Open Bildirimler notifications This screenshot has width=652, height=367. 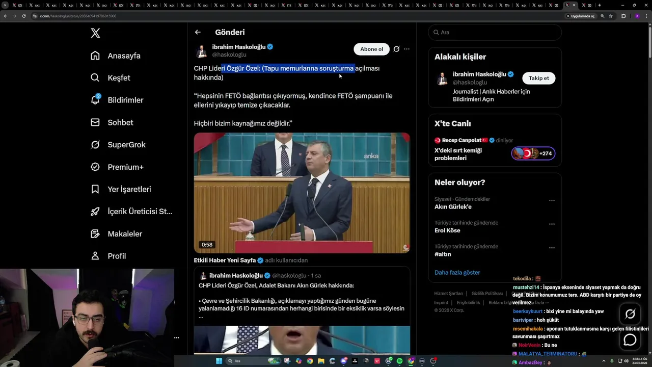pos(117,100)
